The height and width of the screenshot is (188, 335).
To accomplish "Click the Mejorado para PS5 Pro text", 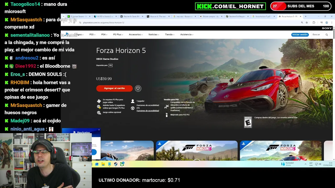I will (x=180, y=115).
